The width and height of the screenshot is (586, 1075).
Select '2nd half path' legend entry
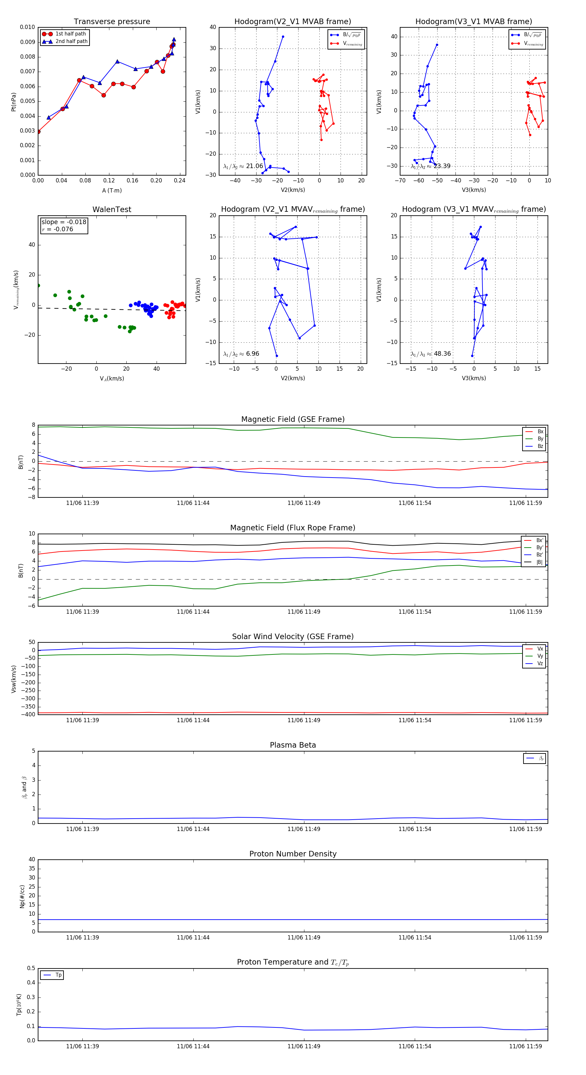click(x=65, y=41)
